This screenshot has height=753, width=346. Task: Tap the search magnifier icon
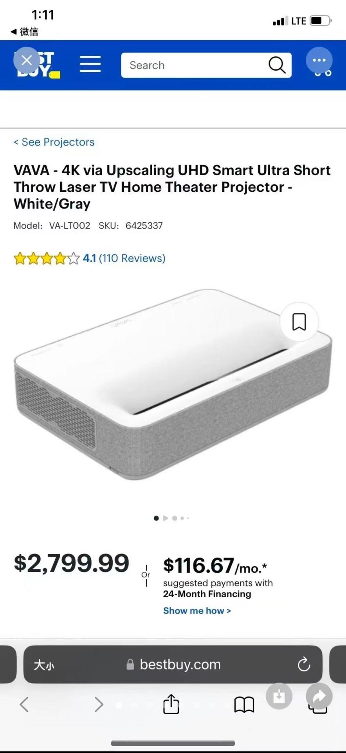[277, 65]
